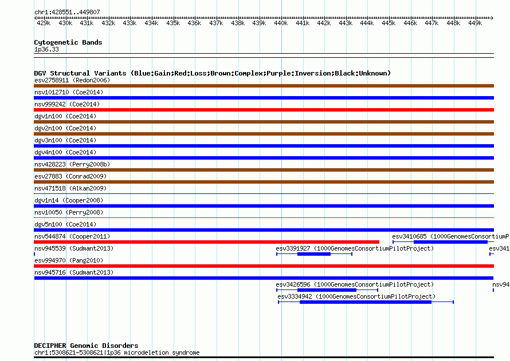Click the thin nsv471518 (Alkan2009) line
The image size is (510, 361).
(x=264, y=194)
